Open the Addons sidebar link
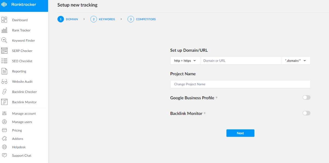Viewport: 329px width, 163px height. 18,139
